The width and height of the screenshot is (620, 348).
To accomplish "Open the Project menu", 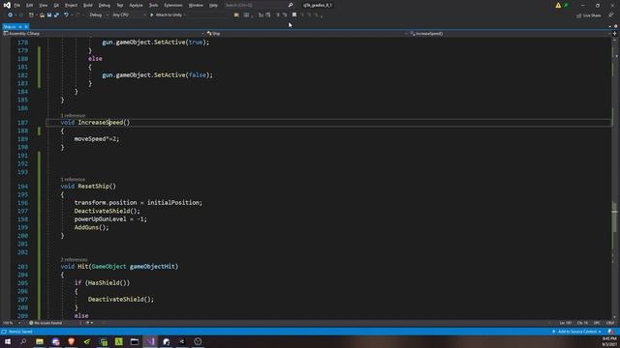I will coord(71,5).
